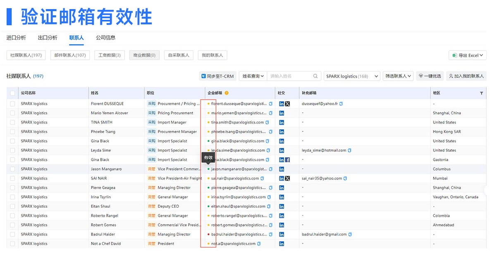This screenshot has height=254, width=492.
Task: Click the 同步至T-CRM button
Action: point(218,76)
